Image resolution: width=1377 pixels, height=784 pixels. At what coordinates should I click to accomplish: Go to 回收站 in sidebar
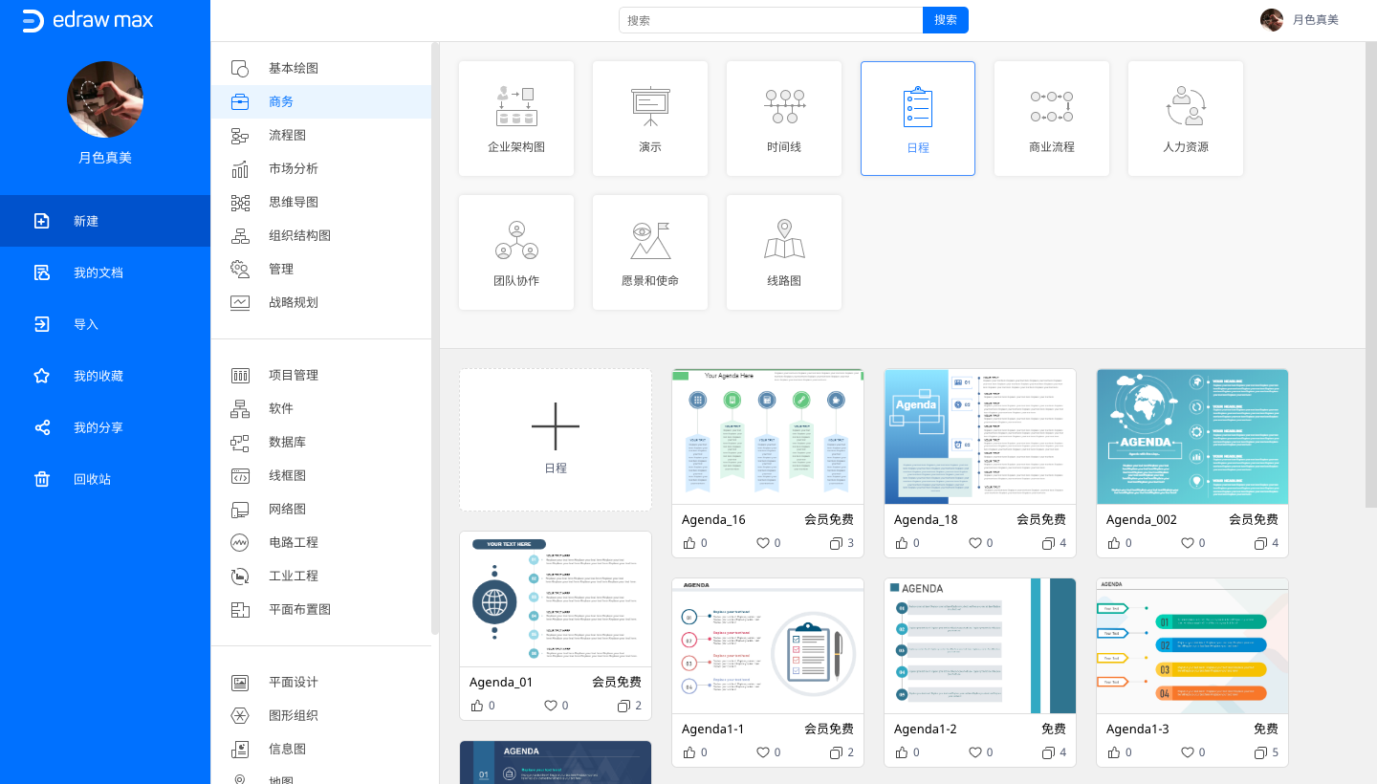pyautogui.click(x=92, y=479)
